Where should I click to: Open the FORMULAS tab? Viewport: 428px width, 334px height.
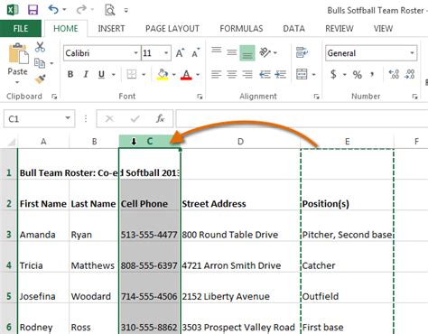click(x=241, y=29)
